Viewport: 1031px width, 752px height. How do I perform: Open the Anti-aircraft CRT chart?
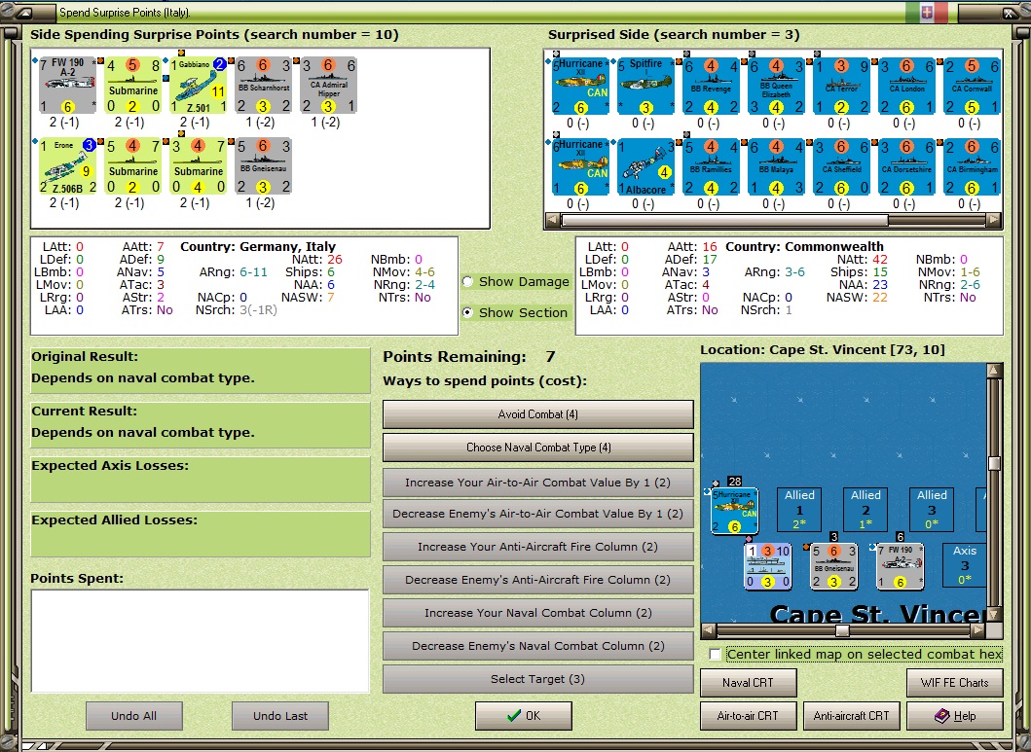(x=852, y=716)
